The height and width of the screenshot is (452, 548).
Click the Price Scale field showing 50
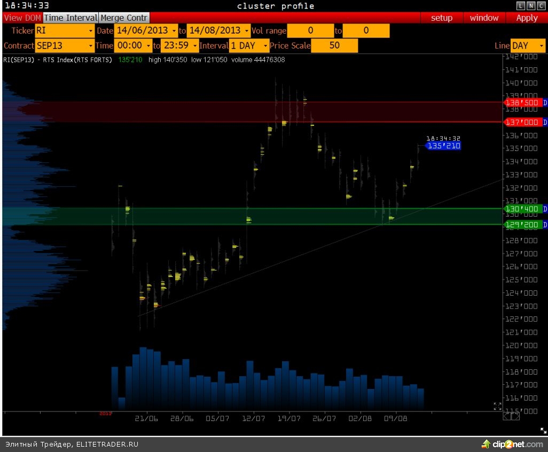(334, 46)
